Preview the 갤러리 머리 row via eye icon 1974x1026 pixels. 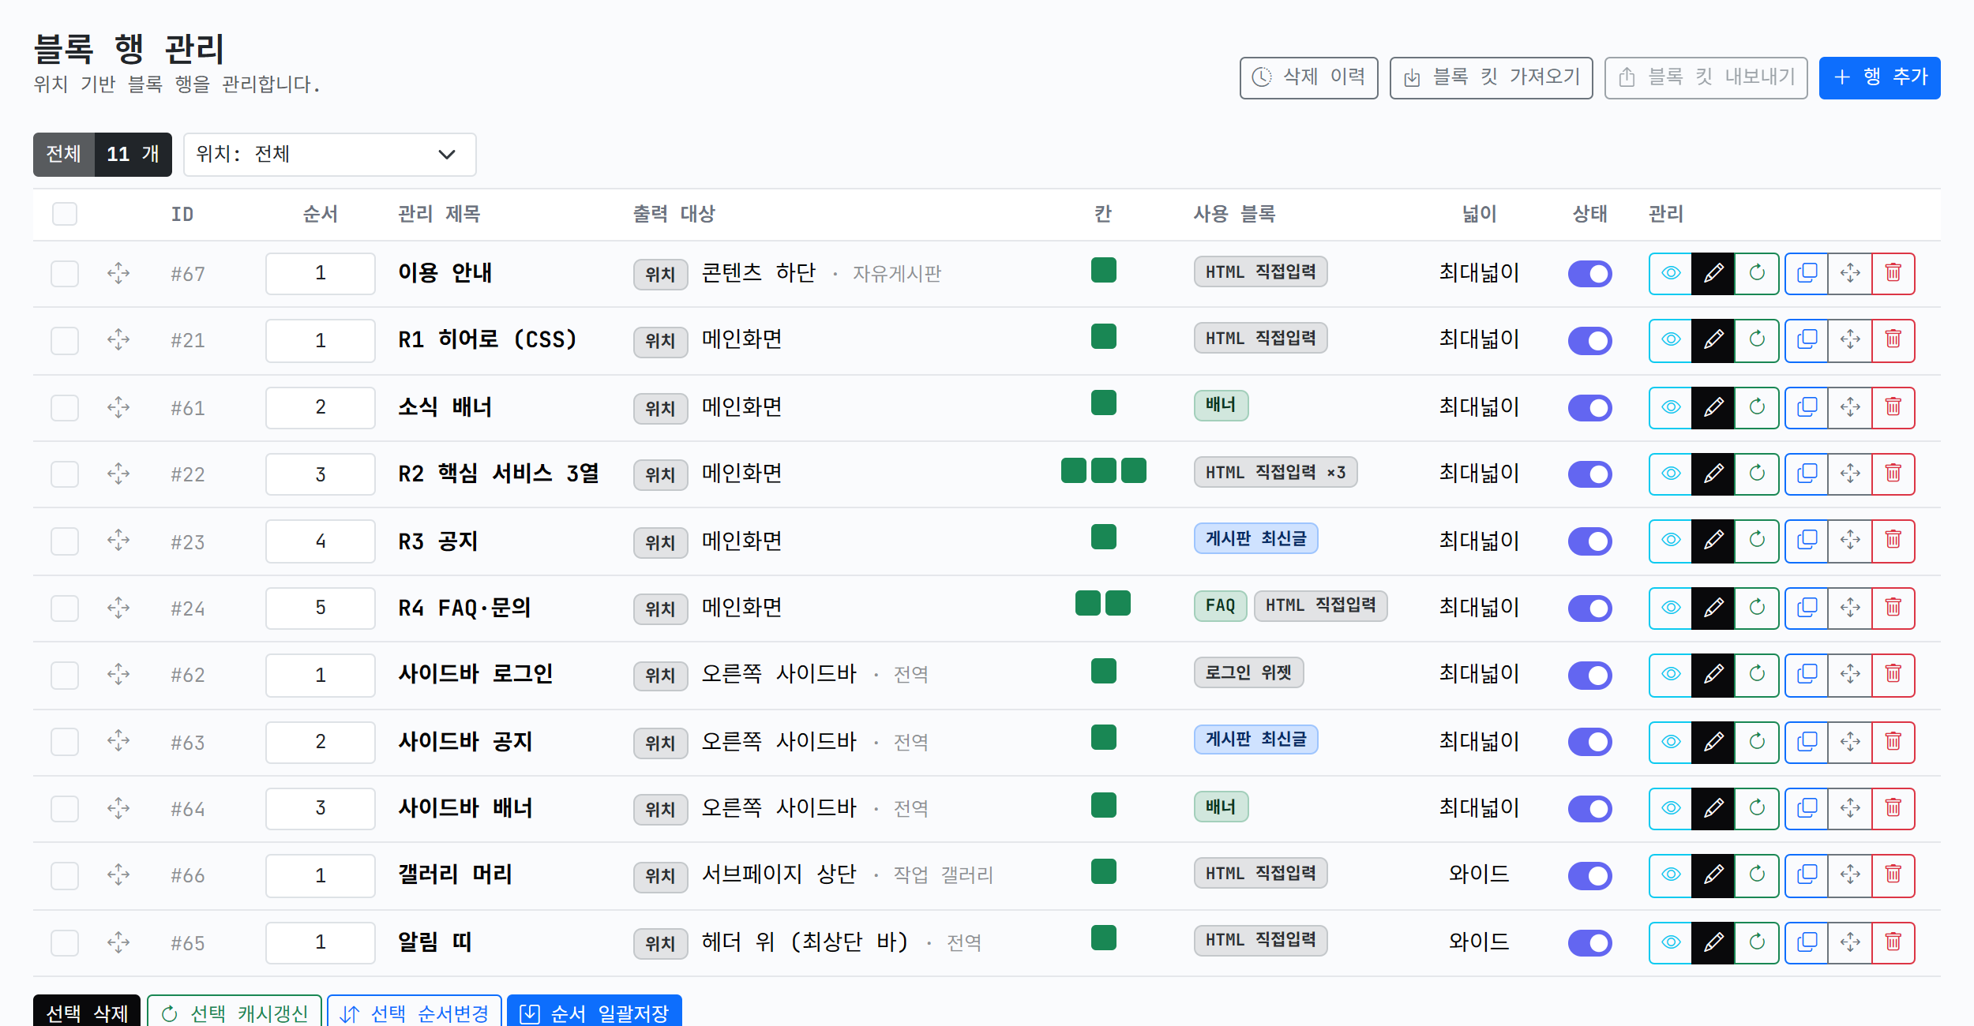coord(1670,875)
